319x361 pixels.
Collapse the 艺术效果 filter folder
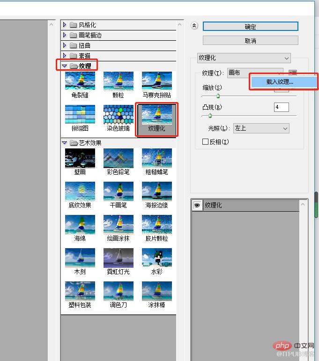[x=65, y=143]
